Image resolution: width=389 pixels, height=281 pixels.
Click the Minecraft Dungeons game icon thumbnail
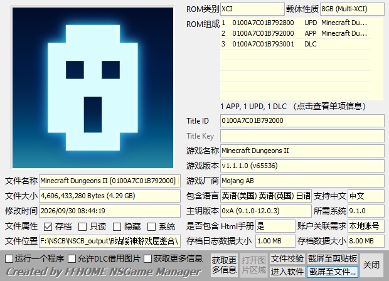click(93, 88)
